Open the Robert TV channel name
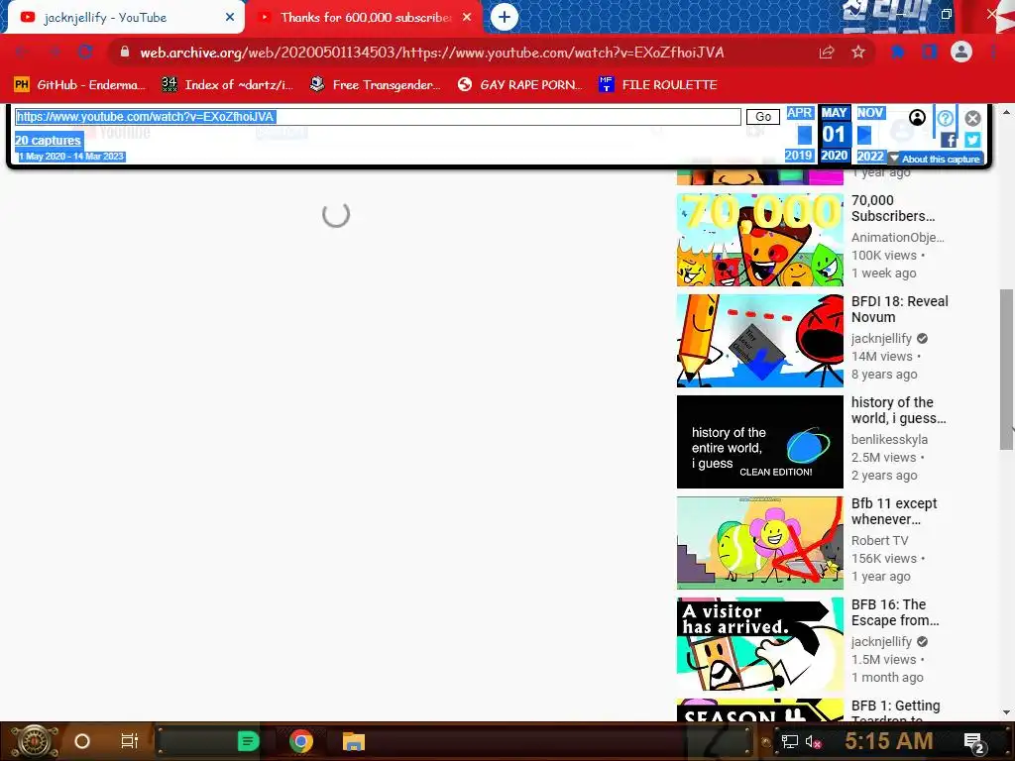1015x761 pixels. click(x=880, y=540)
